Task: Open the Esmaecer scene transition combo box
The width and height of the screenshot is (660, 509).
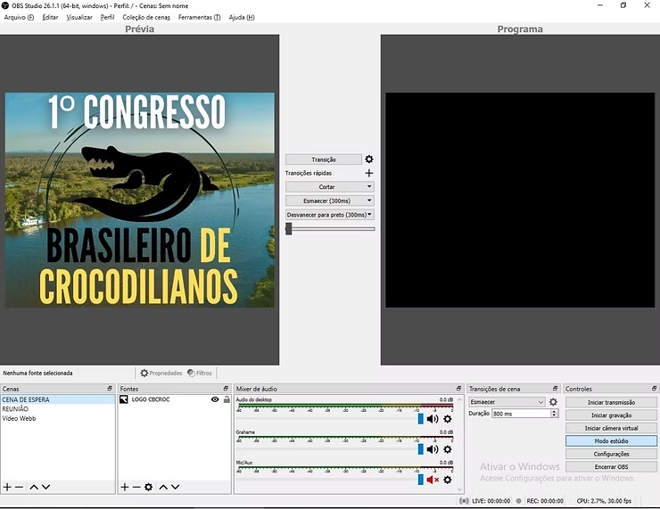Action: click(x=506, y=402)
